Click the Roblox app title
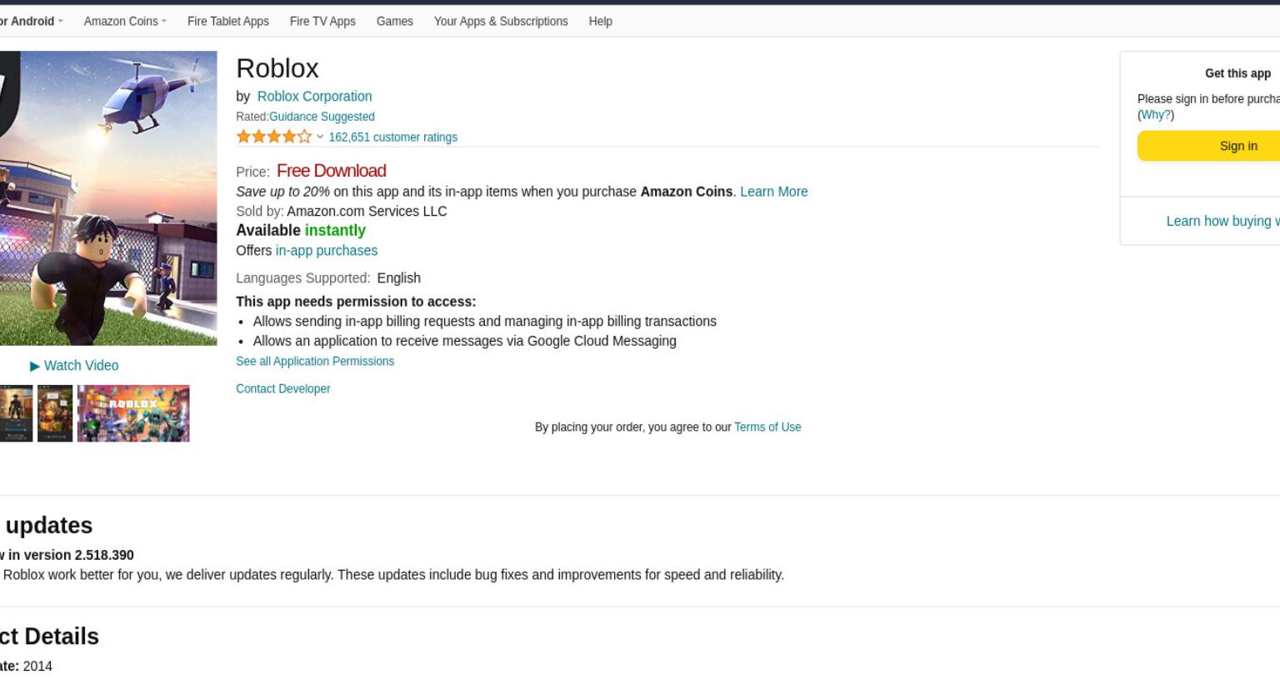Screen dimensions: 1280x680 (277, 68)
